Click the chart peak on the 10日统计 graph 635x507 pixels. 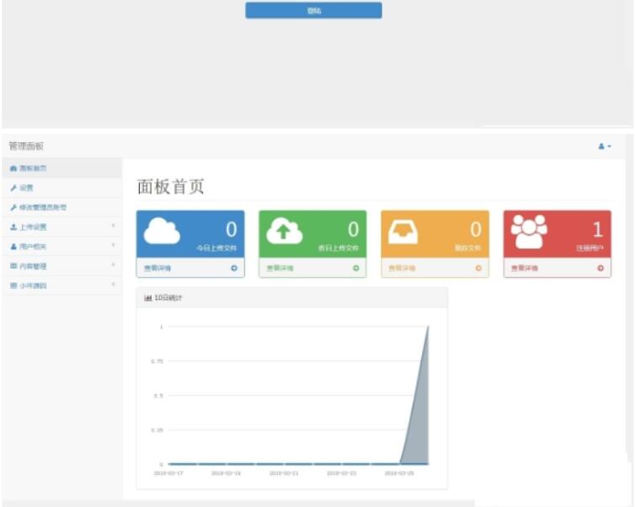click(428, 328)
